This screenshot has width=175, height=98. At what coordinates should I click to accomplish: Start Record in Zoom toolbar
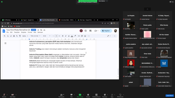(x=88, y=96)
